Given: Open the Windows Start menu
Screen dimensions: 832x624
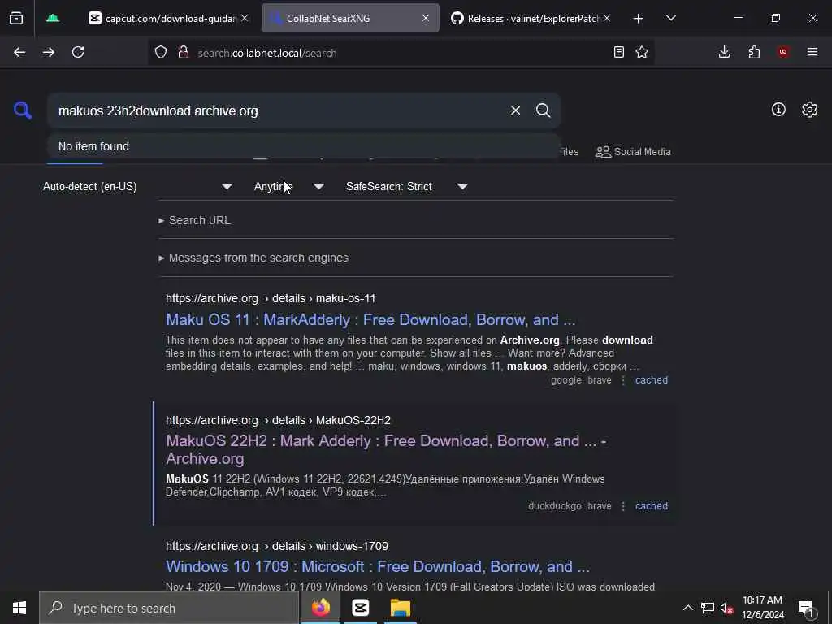Looking at the screenshot, I should [19, 608].
